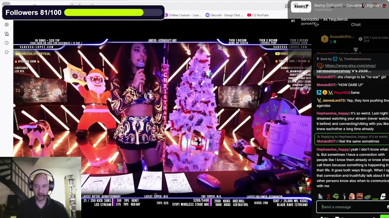Select the laughing bald man emote
Screen dimensions: 389x218
[352, 197]
